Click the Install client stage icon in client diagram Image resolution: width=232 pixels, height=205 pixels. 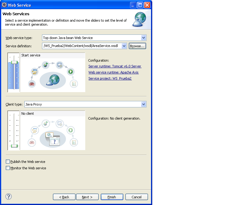(x=60, y=124)
